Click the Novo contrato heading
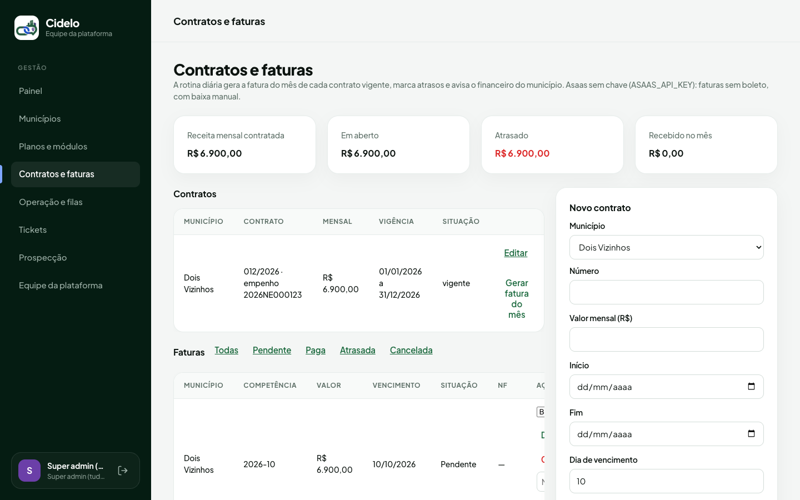Screen dimensions: 800x500 (x=600, y=208)
